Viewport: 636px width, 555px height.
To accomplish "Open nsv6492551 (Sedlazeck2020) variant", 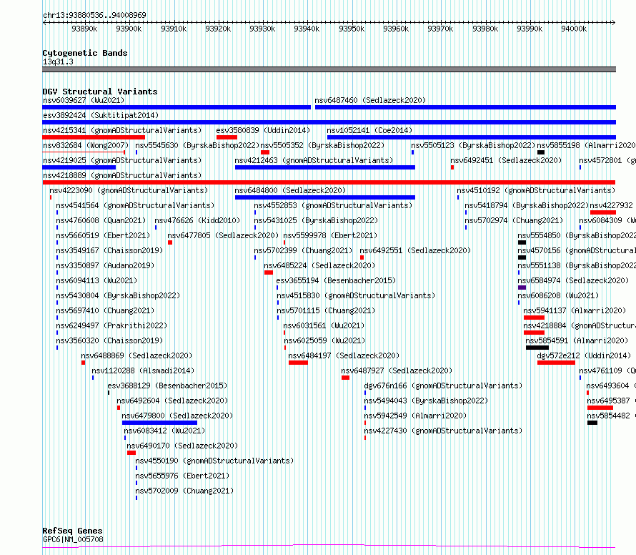I will coord(415,250).
